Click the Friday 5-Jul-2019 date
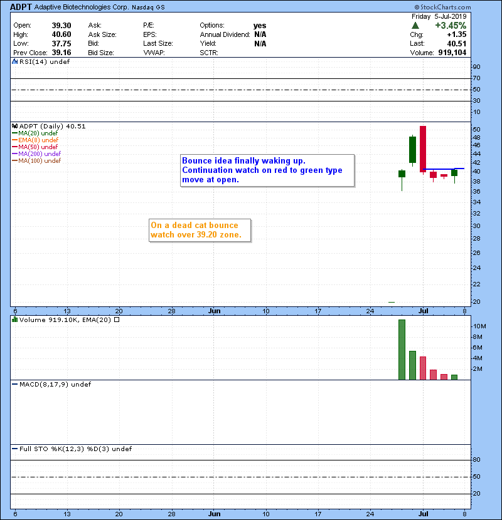The width and height of the screenshot is (502, 520). [439, 16]
